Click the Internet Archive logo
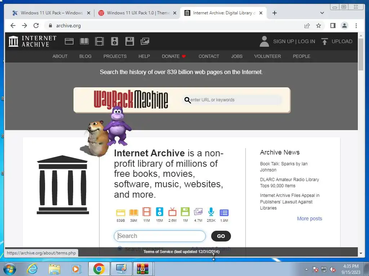The image size is (369, 276). point(32,41)
